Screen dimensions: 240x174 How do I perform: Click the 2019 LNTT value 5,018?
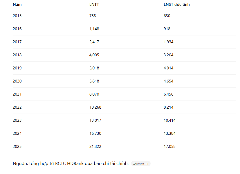coord(94,68)
